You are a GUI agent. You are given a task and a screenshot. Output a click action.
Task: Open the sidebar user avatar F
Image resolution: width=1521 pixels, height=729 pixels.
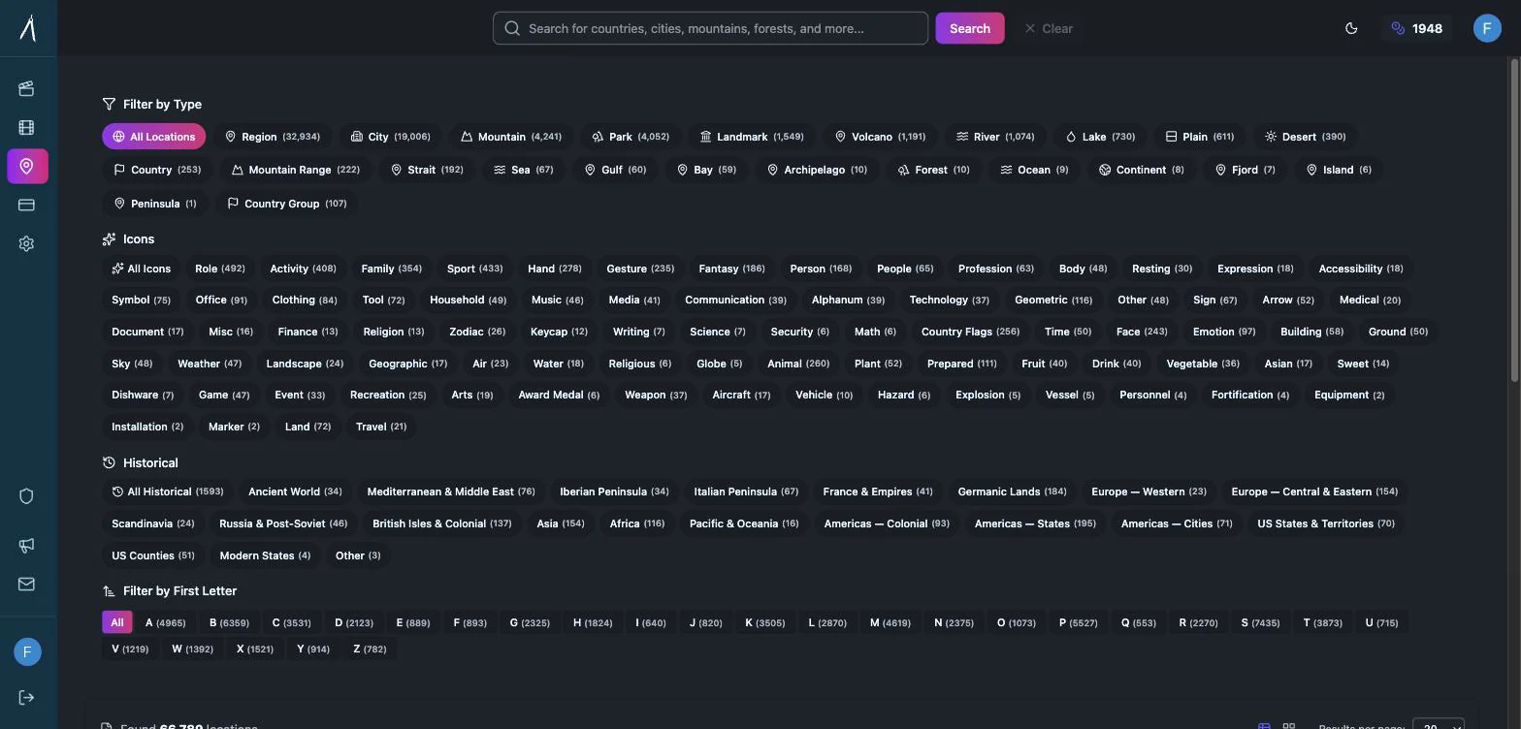pyautogui.click(x=27, y=651)
